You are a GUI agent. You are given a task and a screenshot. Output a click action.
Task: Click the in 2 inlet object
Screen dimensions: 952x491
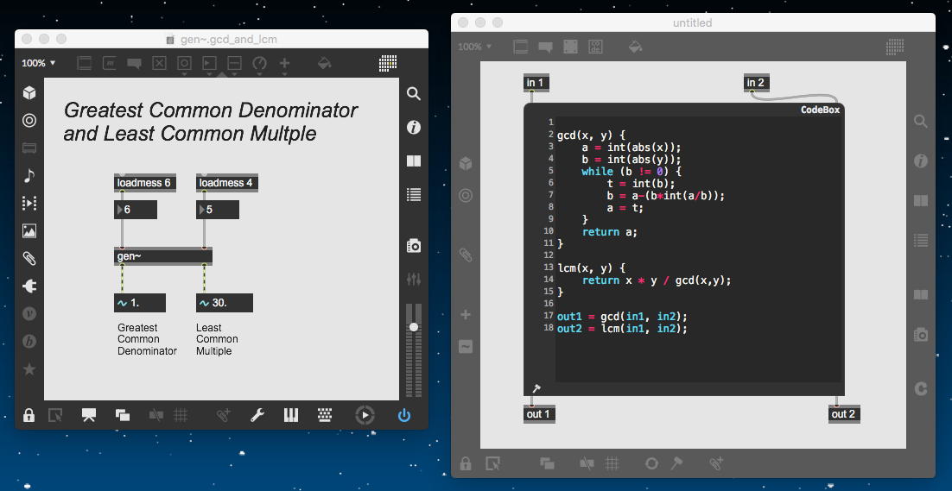(x=755, y=83)
